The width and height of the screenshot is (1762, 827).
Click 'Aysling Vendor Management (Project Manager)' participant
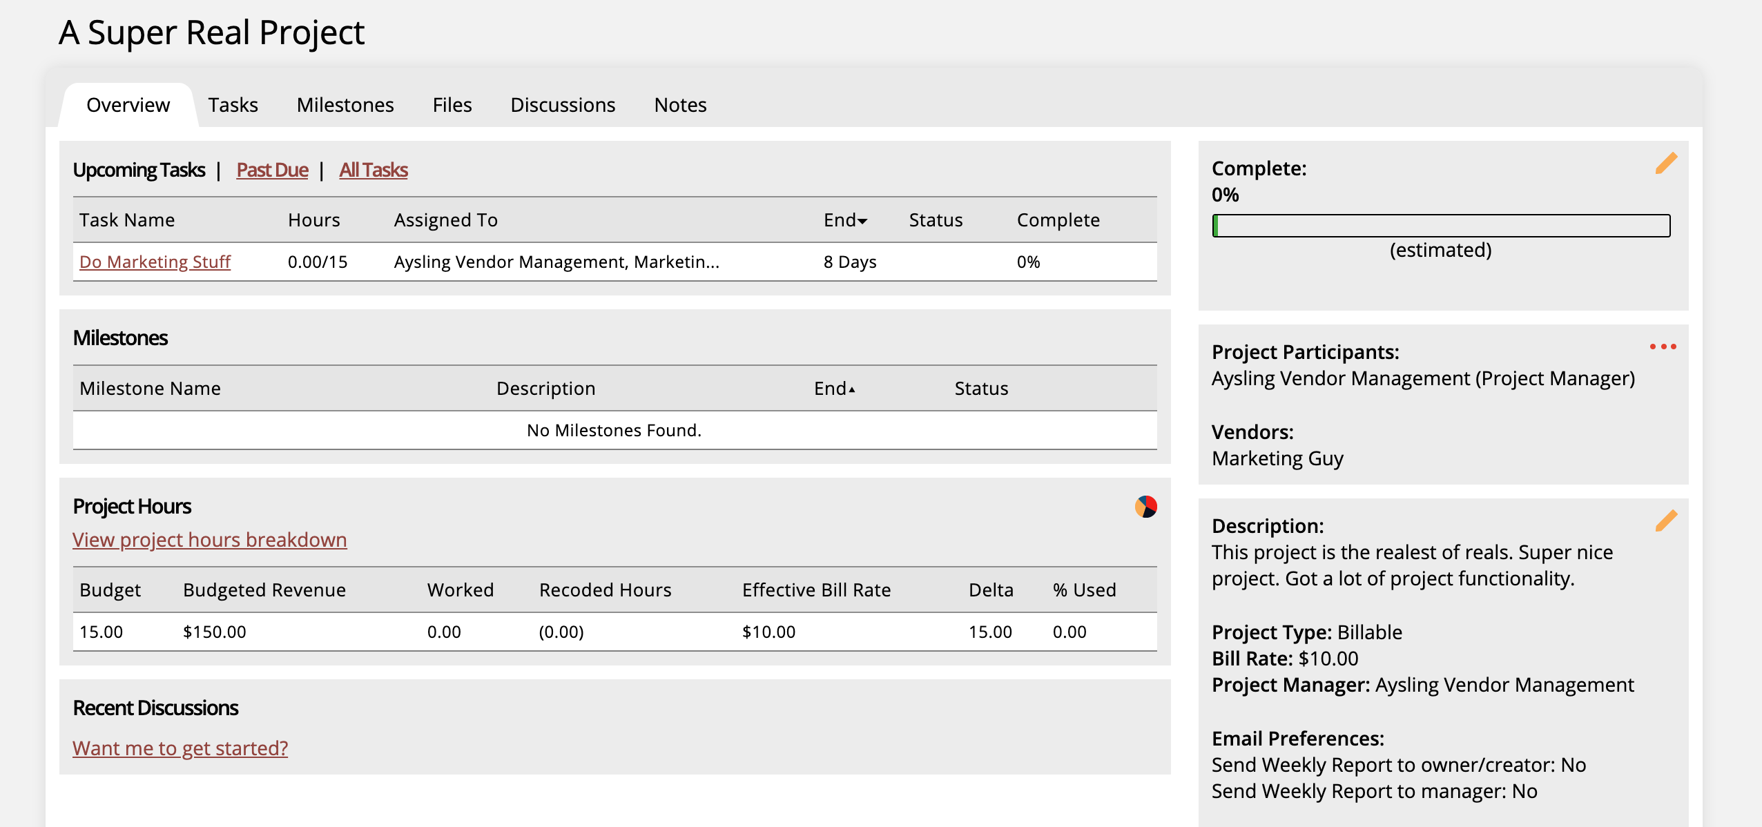[1424, 378]
